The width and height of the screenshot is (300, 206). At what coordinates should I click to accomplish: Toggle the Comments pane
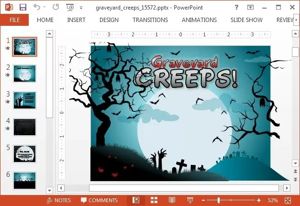[99, 200]
